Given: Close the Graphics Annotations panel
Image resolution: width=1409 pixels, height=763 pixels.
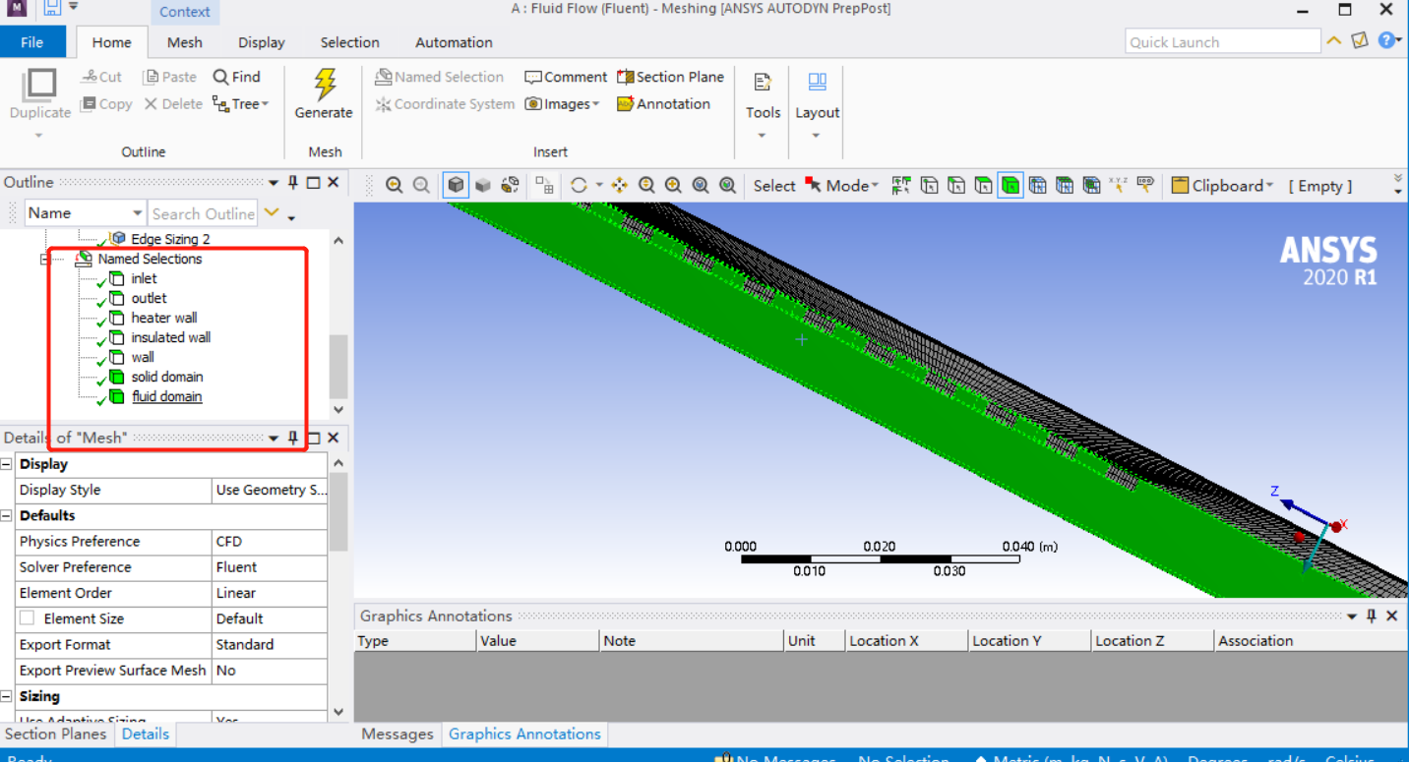Looking at the screenshot, I should (x=1392, y=616).
